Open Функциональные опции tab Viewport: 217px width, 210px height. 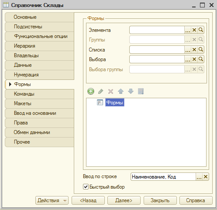[39, 36]
